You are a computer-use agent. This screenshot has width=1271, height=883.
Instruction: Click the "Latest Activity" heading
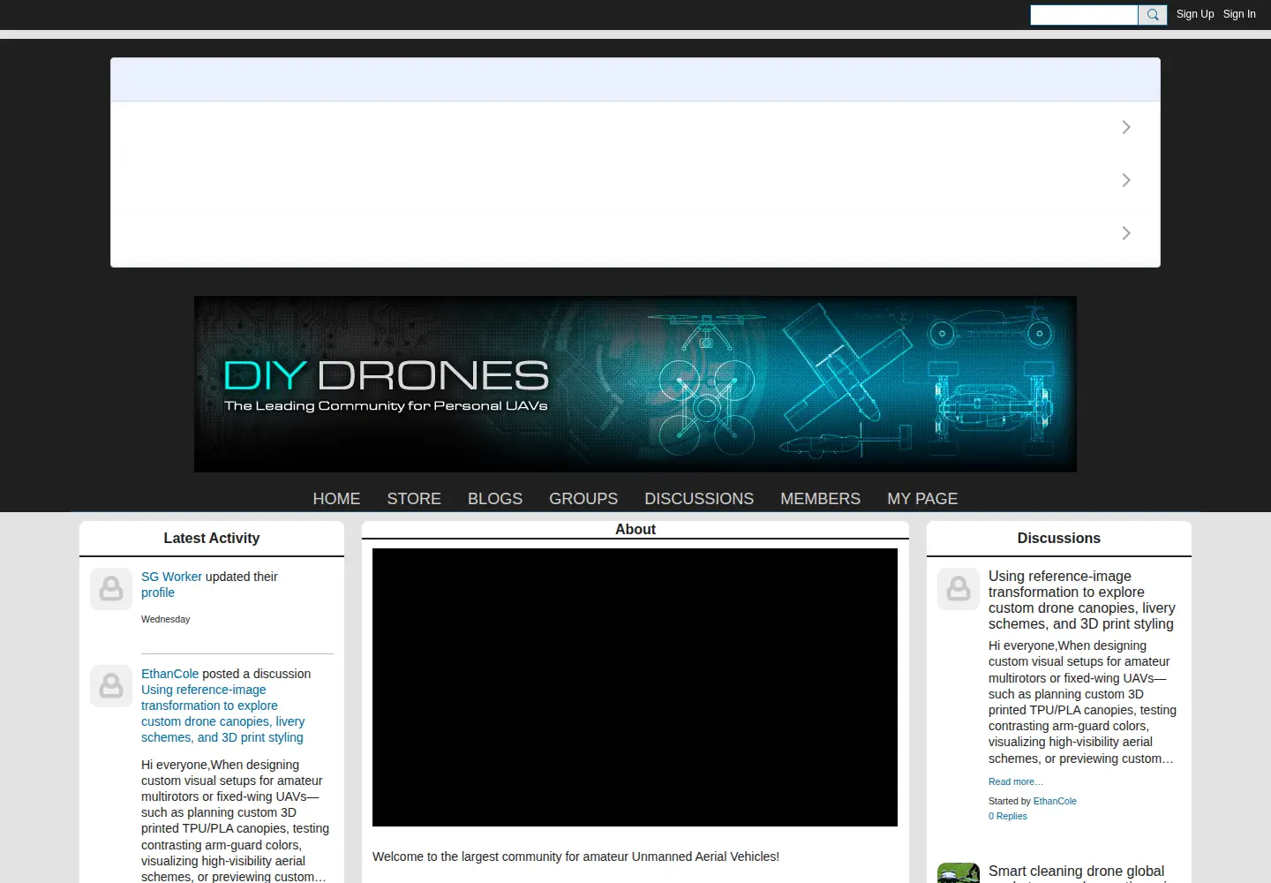click(212, 539)
